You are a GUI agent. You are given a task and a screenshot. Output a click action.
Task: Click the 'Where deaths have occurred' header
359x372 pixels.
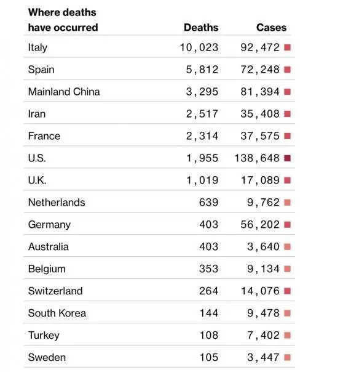[63, 20]
